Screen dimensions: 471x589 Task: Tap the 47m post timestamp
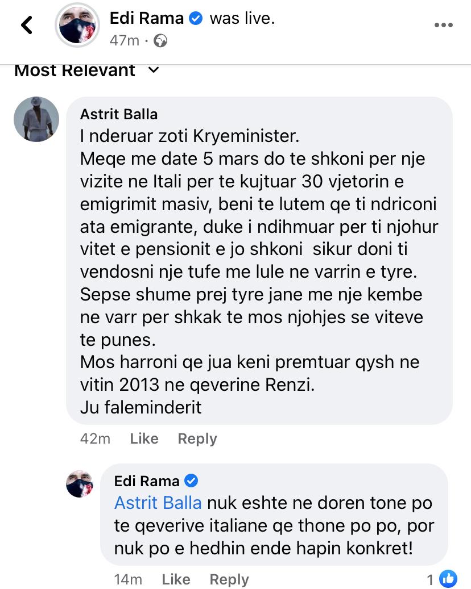point(124,41)
